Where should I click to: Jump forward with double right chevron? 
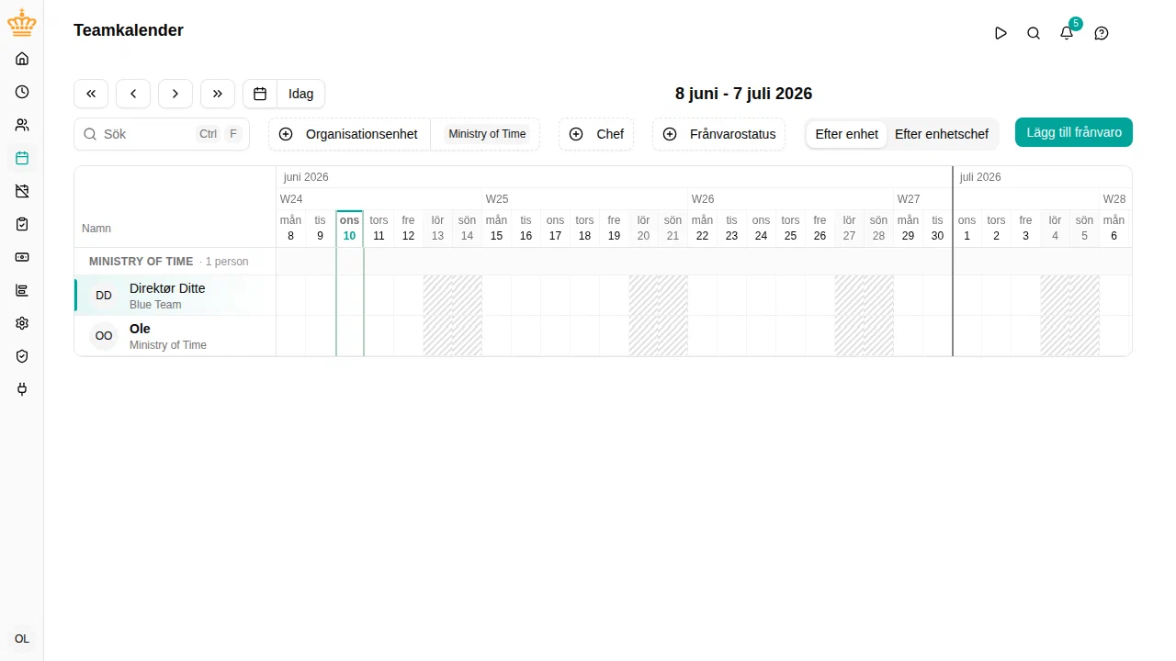(218, 94)
